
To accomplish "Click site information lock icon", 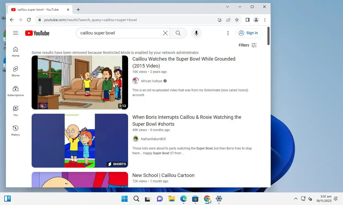I will (x=40, y=20).
